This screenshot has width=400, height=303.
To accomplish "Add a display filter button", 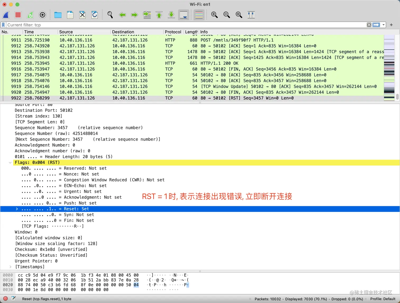I will tap(391, 25).
